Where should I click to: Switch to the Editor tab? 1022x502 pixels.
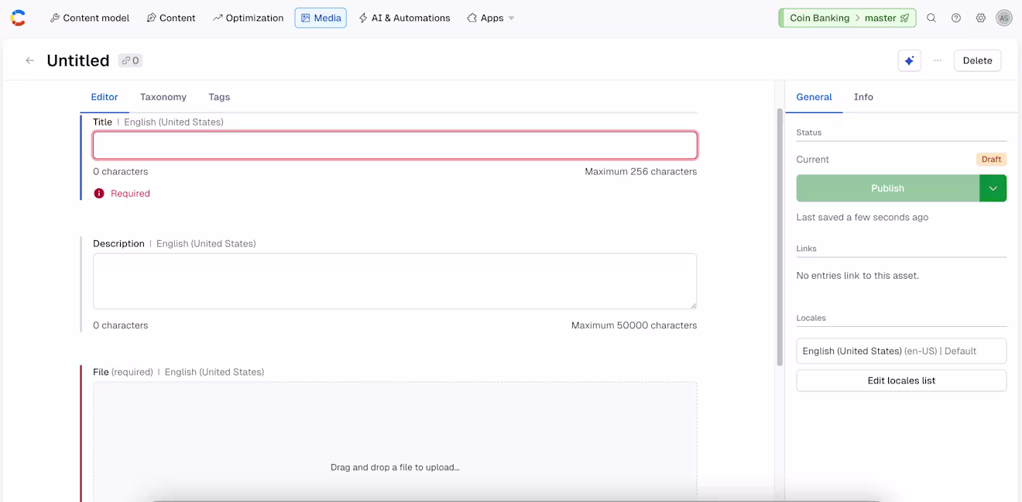[x=105, y=97]
